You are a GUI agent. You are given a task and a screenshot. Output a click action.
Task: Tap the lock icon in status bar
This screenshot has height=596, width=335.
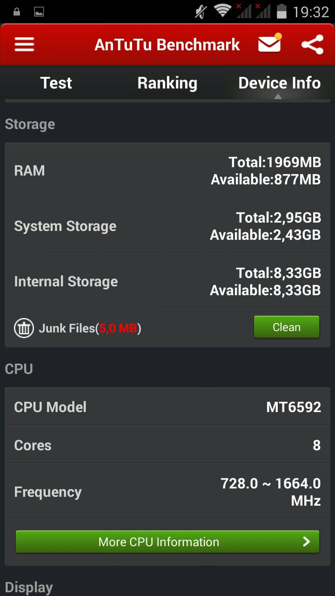coord(17,12)
